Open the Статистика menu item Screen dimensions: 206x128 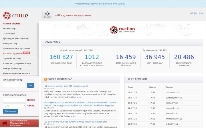click(x=9, y=34)
